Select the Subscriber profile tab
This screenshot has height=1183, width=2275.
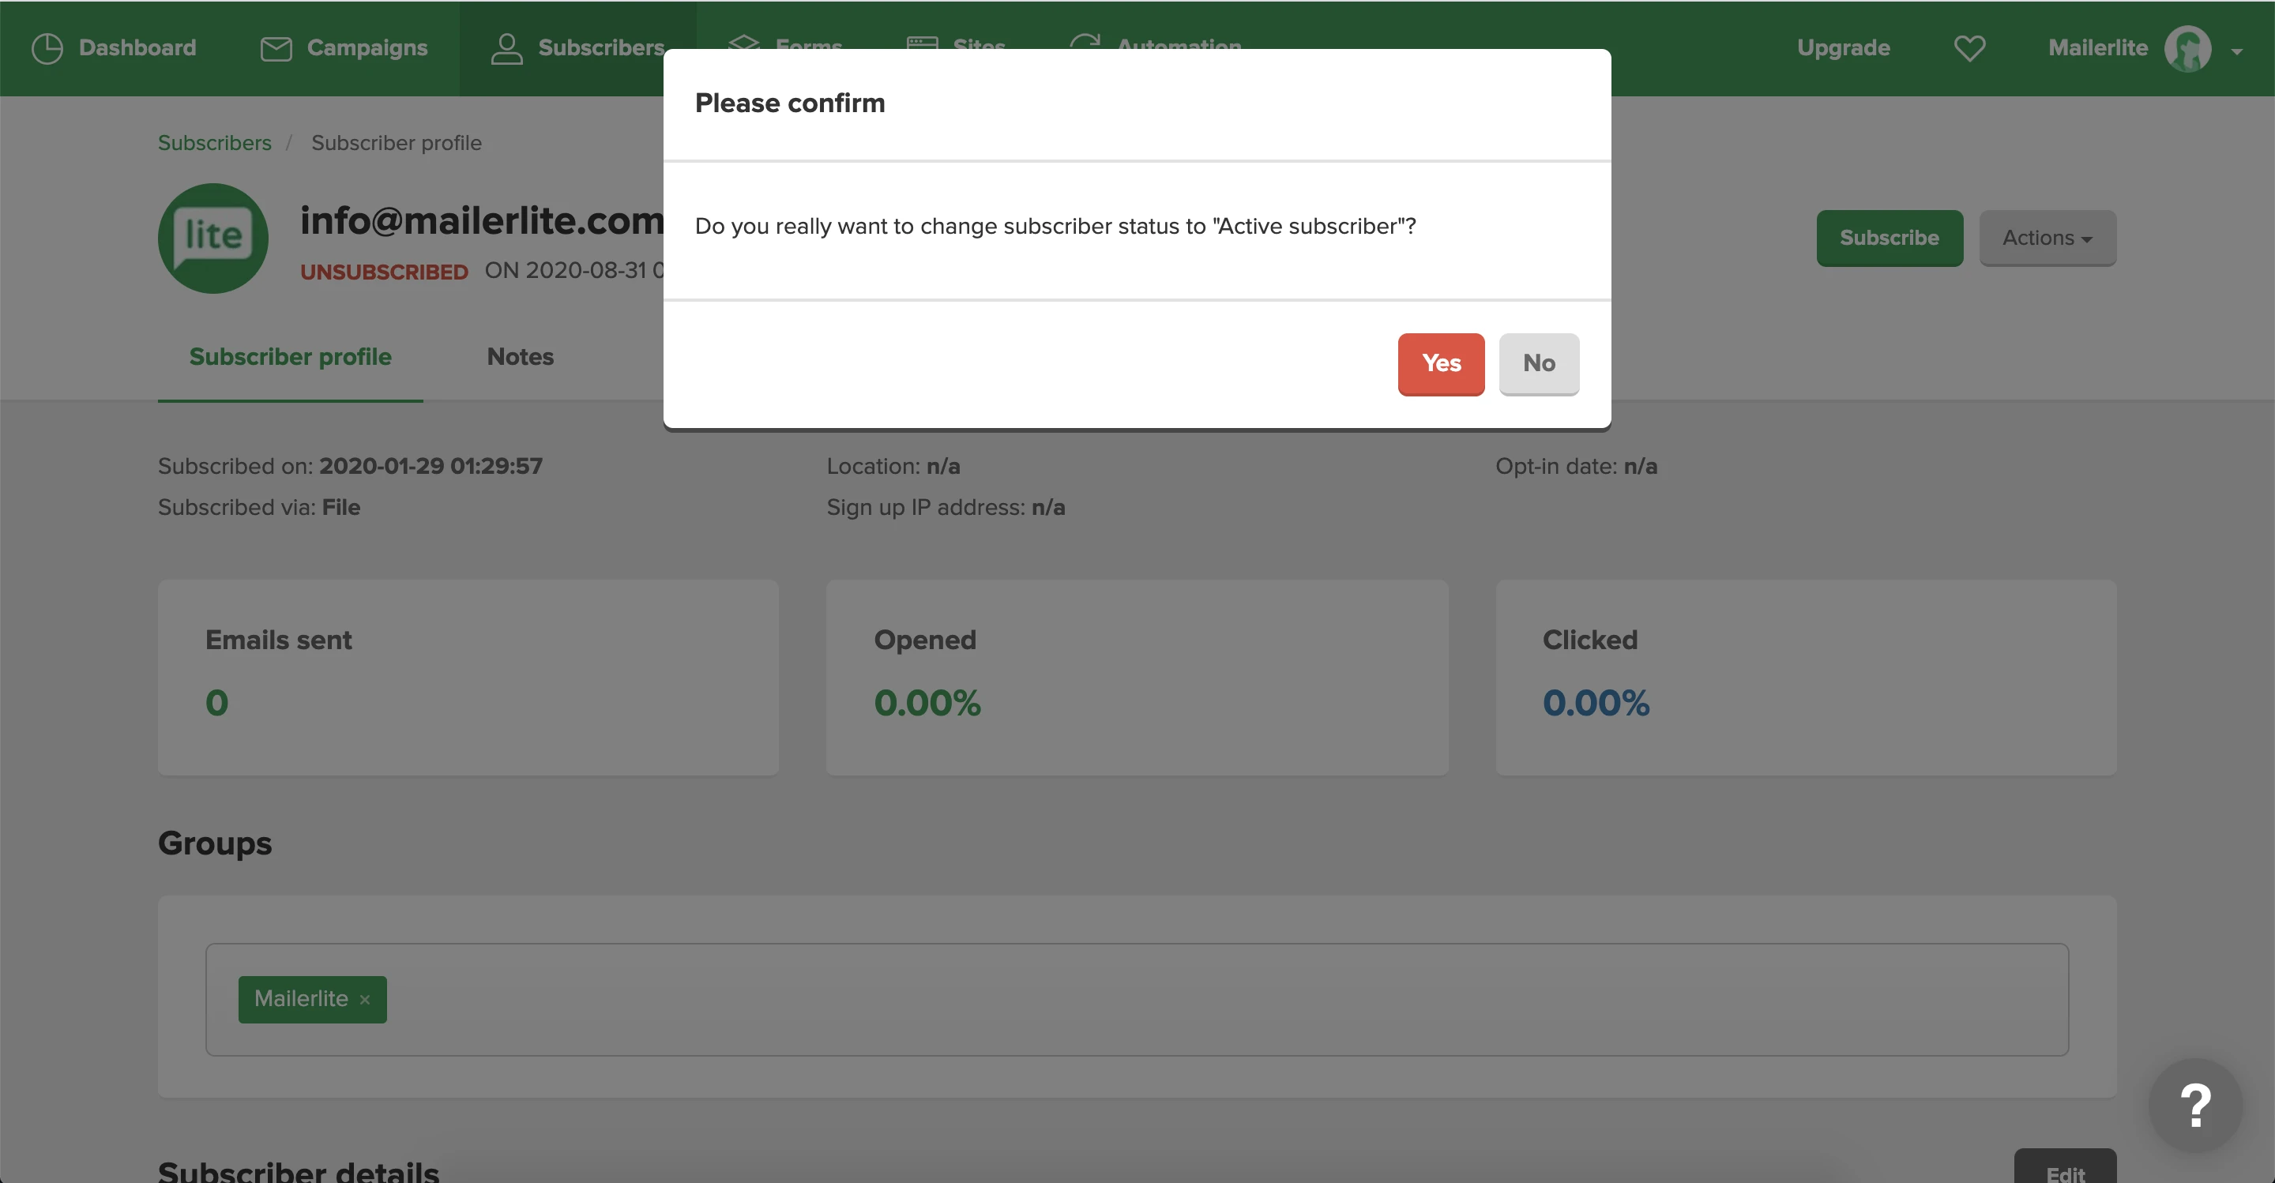[x=290, y=357]
